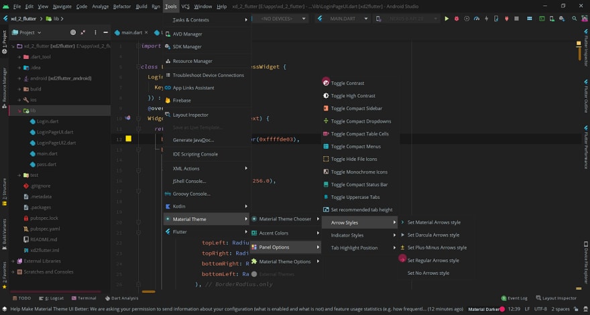Click the yellow color marker in line 12 gutter
The height and width of the screenshot is (315, 590).
tap(128, 139)
